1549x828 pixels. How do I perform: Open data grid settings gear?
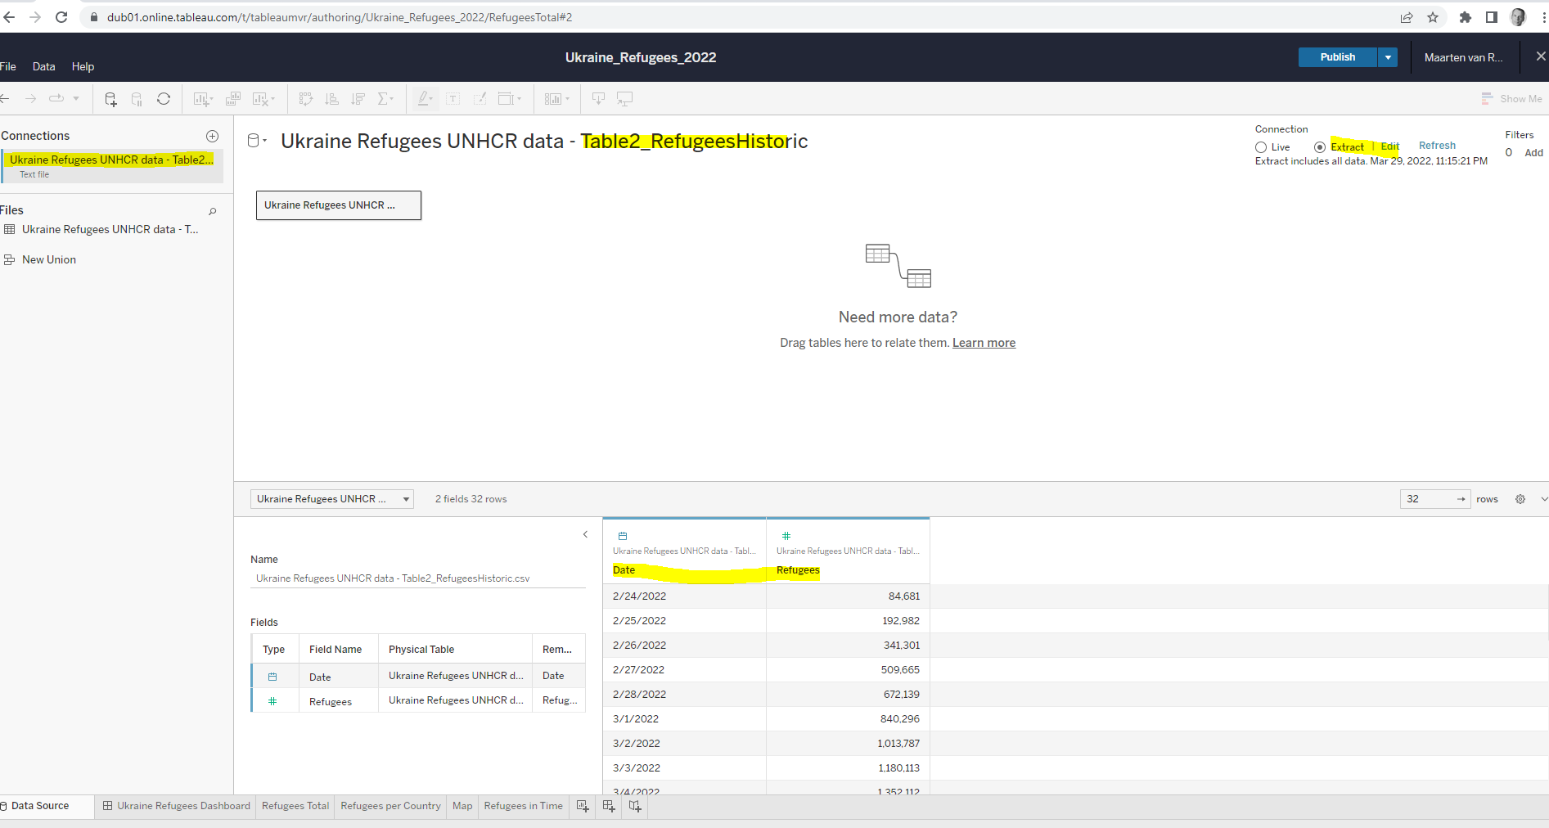click(1520, 499)
